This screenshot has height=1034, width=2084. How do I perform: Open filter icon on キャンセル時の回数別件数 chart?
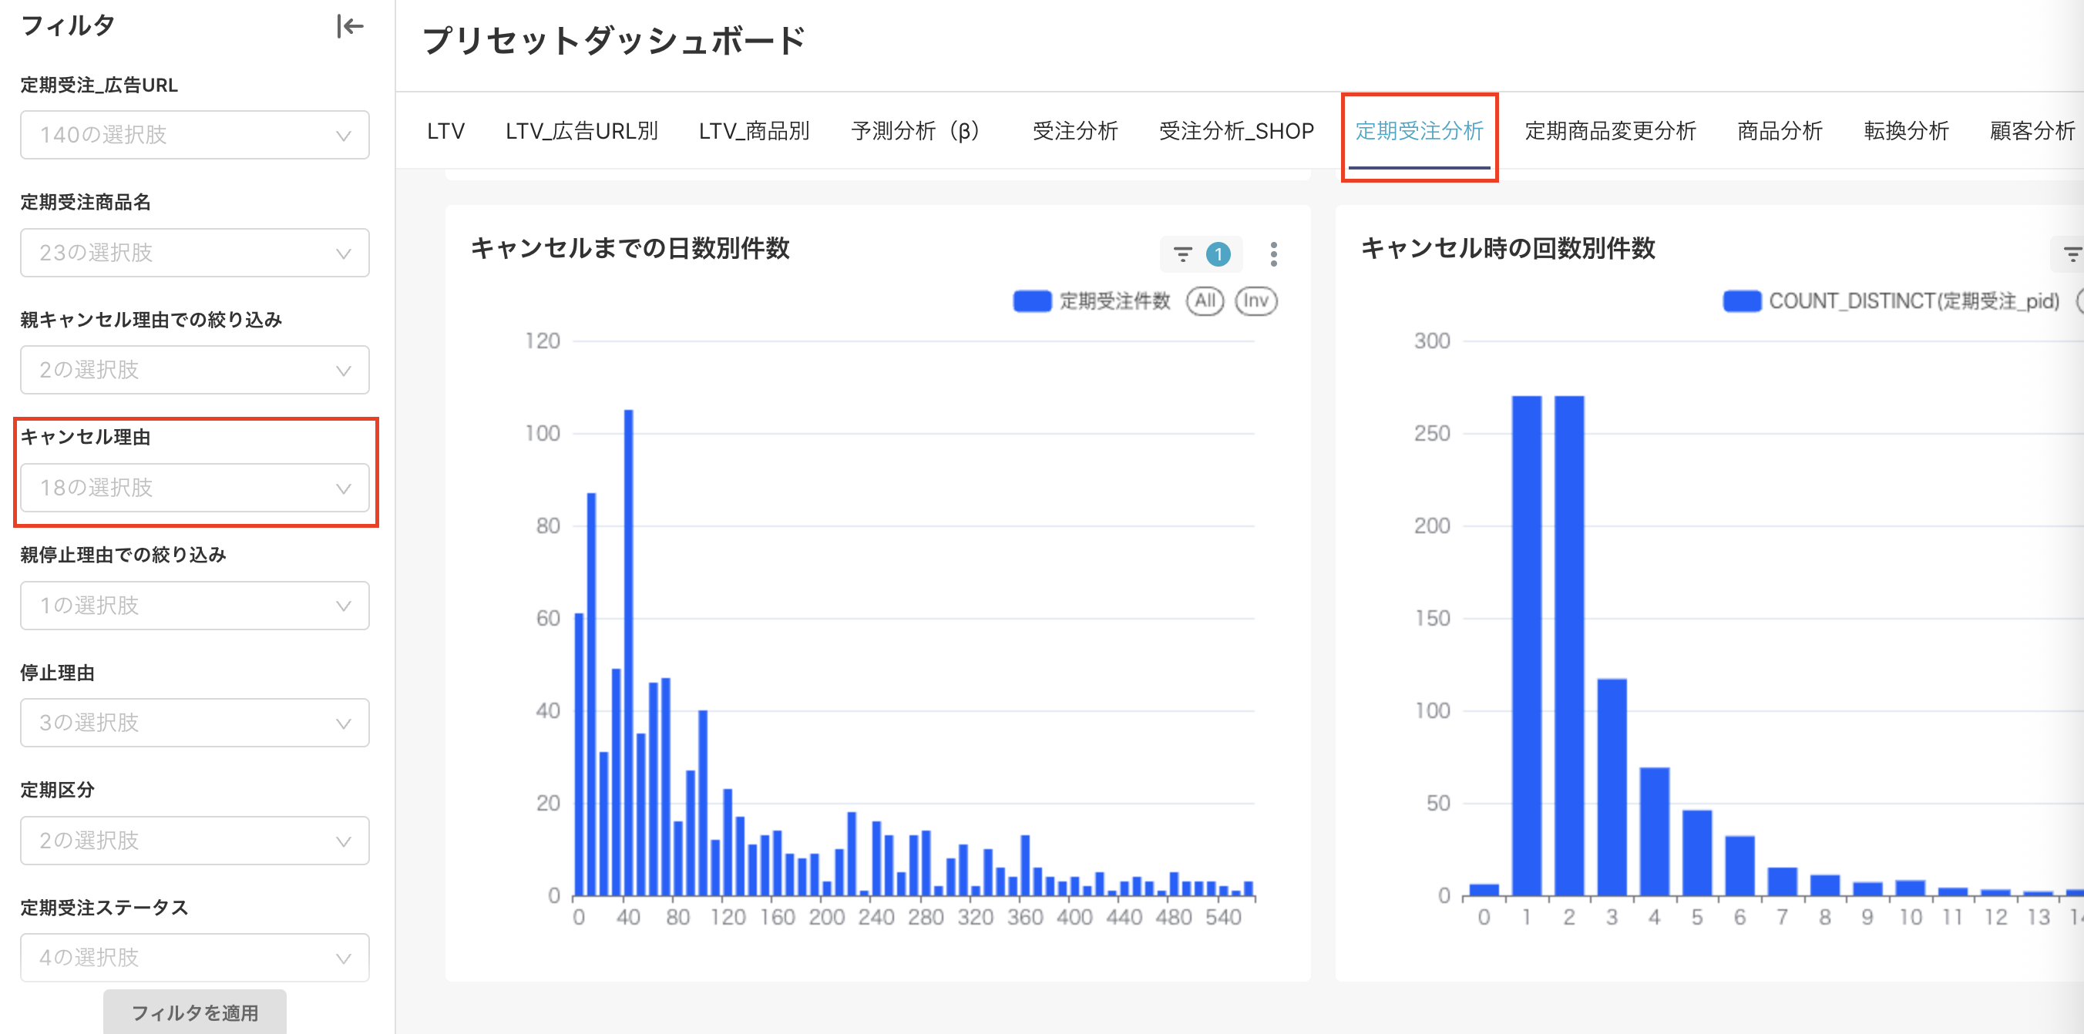(x=2072, y=255)
